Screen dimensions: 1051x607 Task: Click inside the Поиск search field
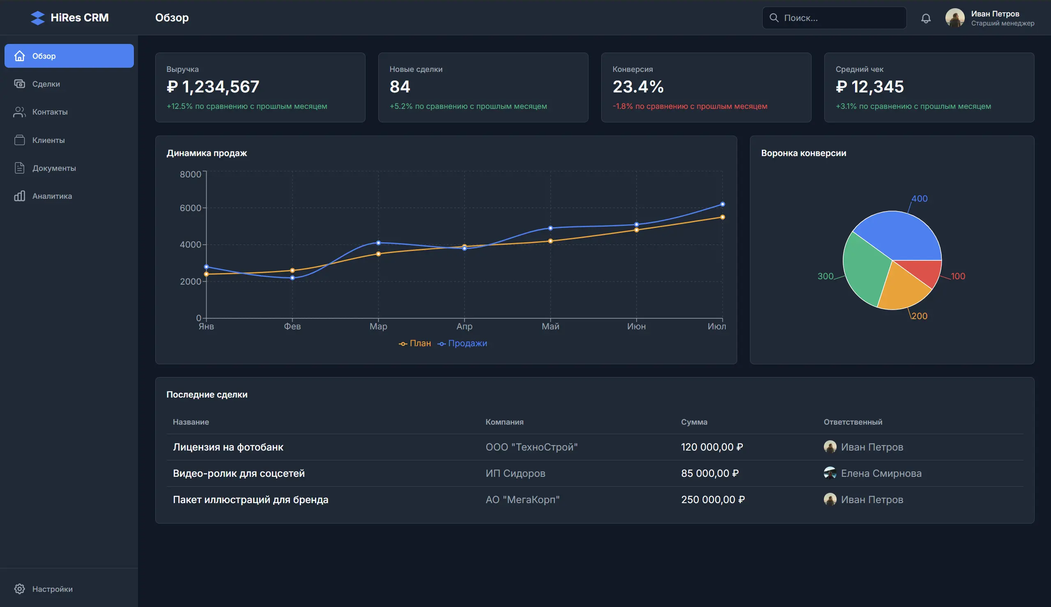point(834,18)
